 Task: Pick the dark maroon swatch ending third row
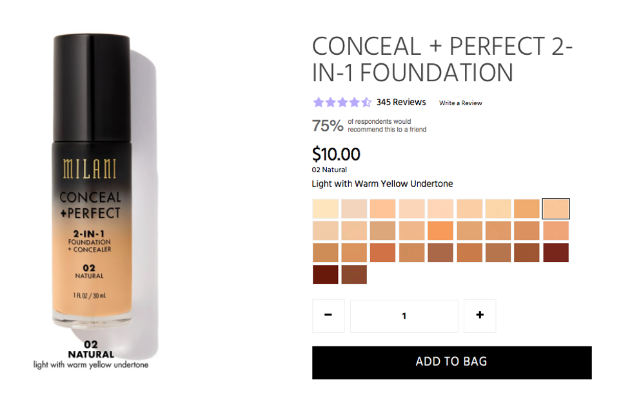pos(556,252)
